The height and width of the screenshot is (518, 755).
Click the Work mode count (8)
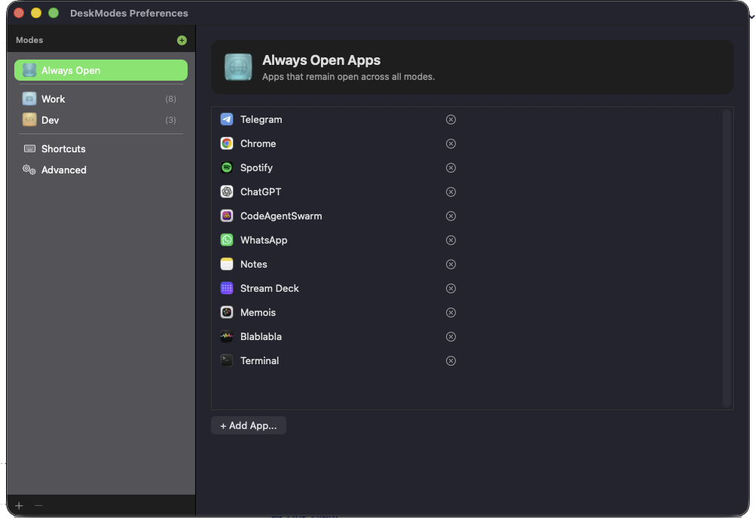coord(170,99)
